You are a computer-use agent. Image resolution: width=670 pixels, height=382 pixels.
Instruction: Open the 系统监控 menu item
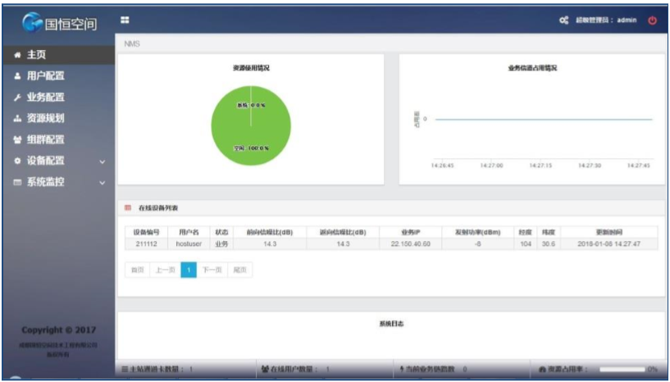pyautogui.click(x=59, y=183)
